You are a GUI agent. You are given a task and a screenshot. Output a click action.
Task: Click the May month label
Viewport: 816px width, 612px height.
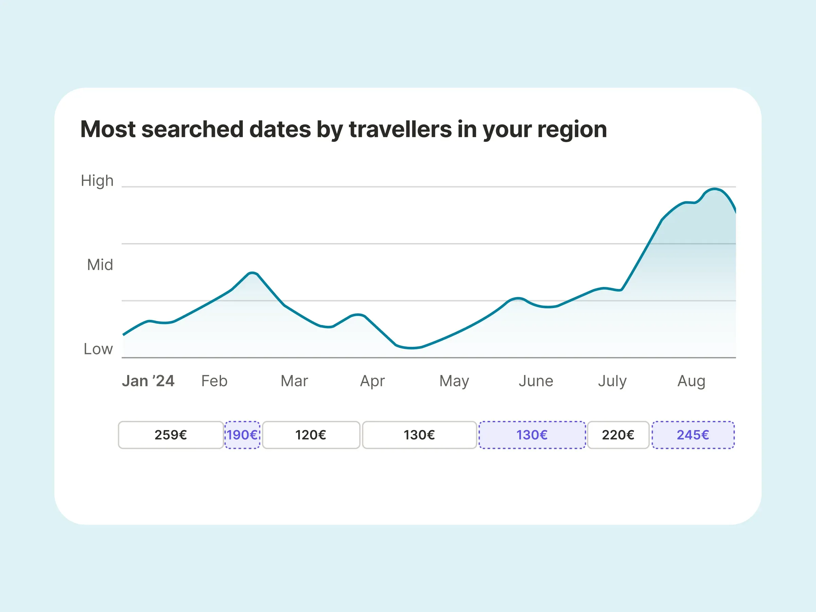click(454, 381)
